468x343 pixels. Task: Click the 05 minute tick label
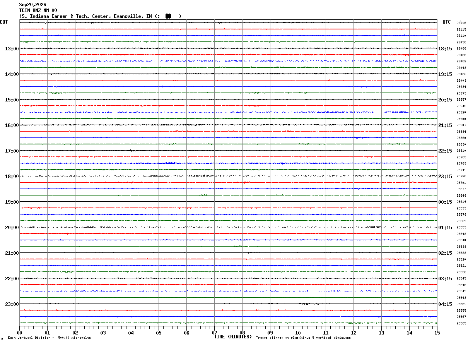[x=159, y=333]
